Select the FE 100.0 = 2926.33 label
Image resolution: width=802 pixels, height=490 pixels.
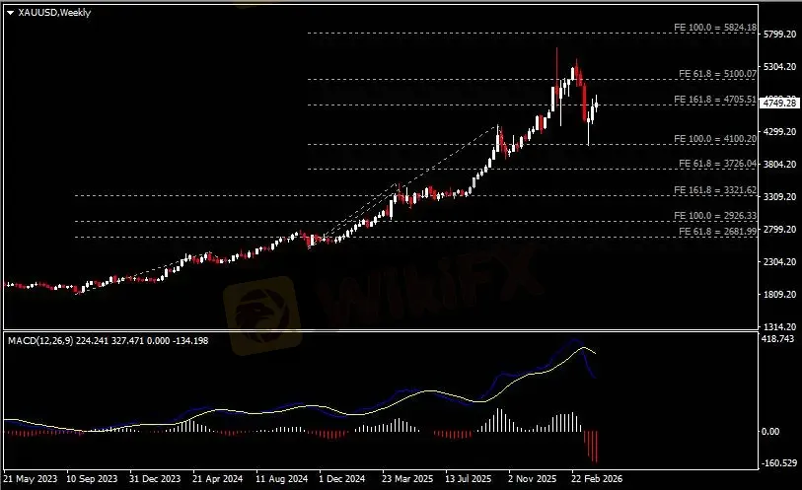(x=715, y=216)
